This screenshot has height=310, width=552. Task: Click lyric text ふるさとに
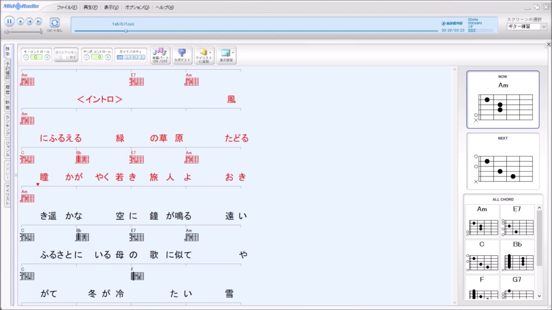tap(61, 255)
